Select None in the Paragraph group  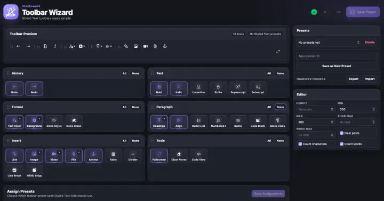point(280,107)
